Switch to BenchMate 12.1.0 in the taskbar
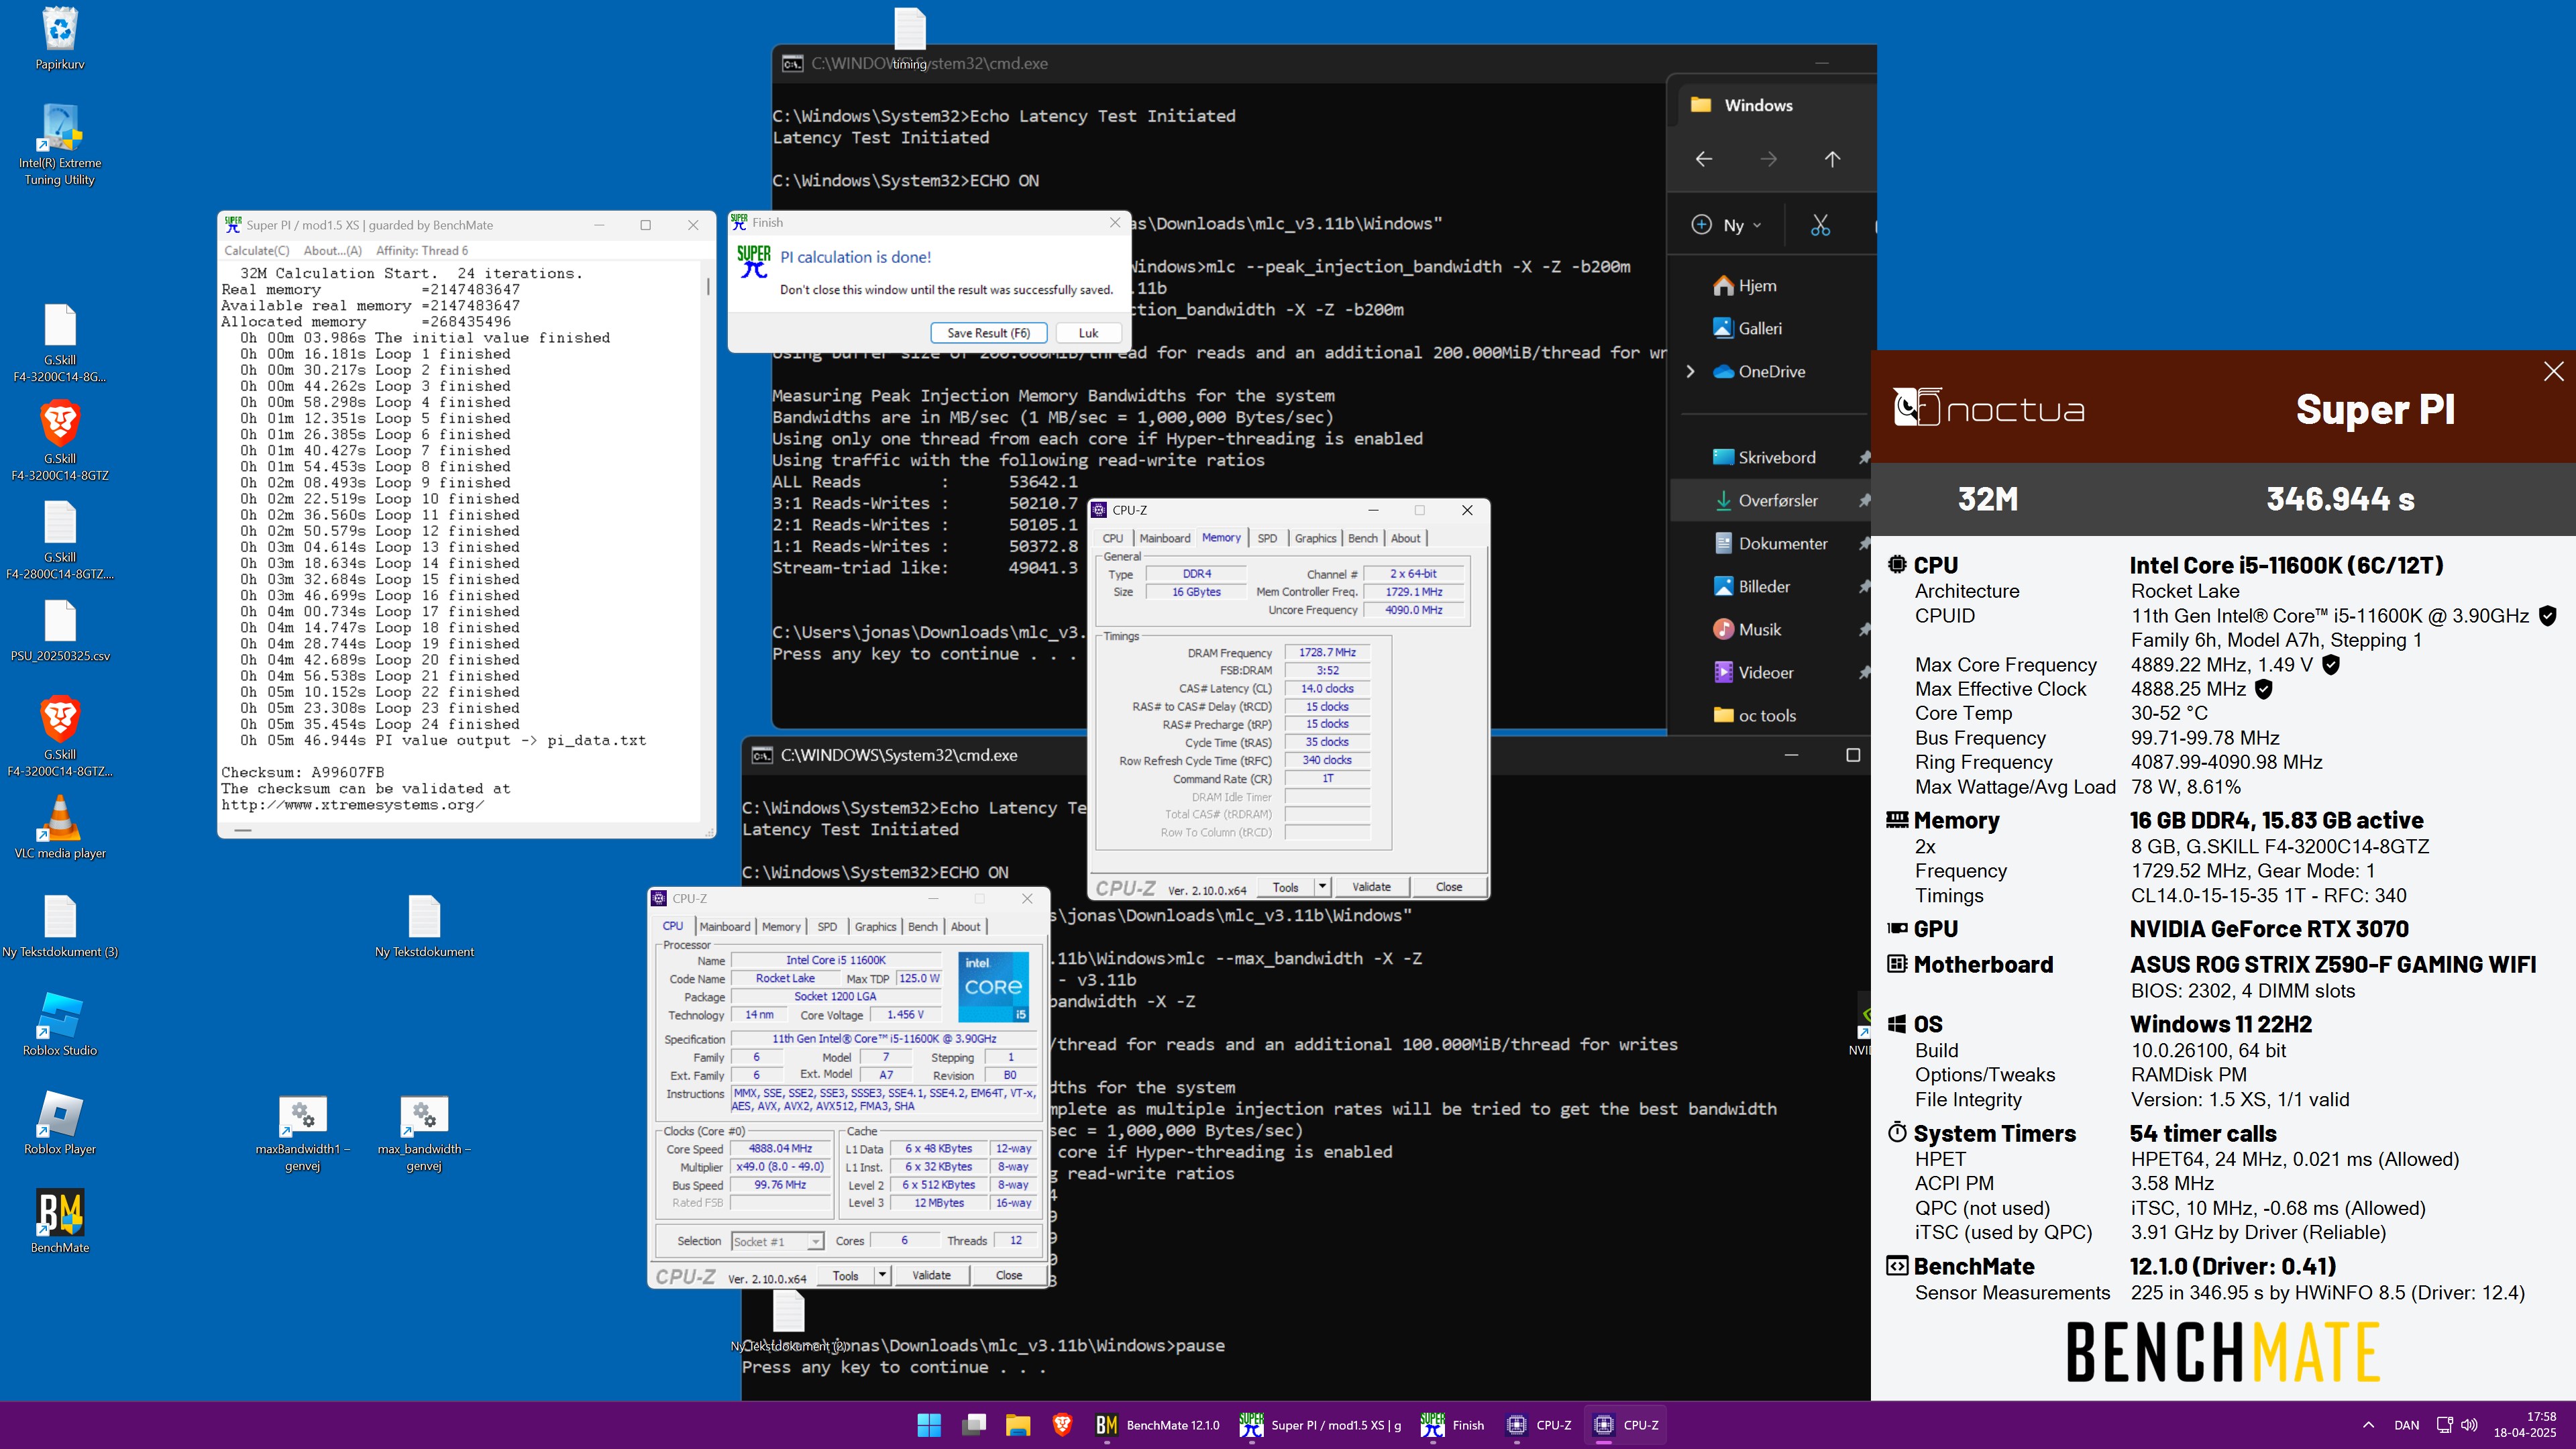This screenshot has width=2576, height=1449. (x=1157, y=1425)
